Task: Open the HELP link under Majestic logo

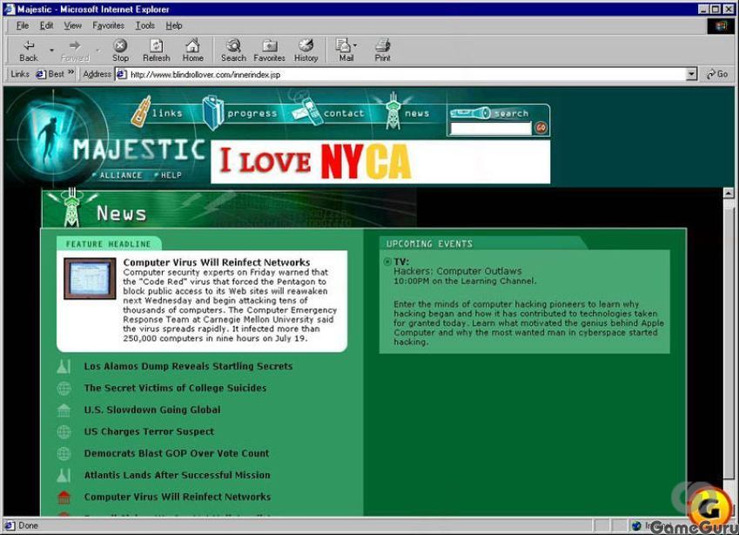Action: tap(171, 175)
